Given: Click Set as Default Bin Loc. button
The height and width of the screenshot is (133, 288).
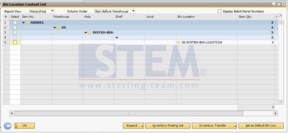Looking at the screenshot, I should click(x=261, y=126).
